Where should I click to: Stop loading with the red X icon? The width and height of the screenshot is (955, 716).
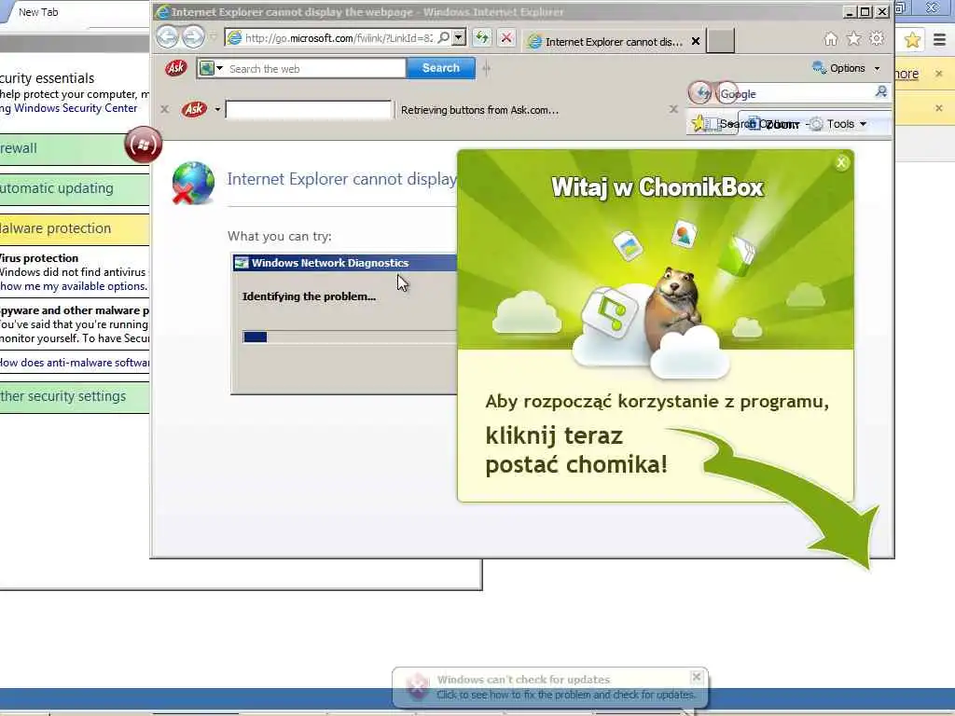click(505, 37)
